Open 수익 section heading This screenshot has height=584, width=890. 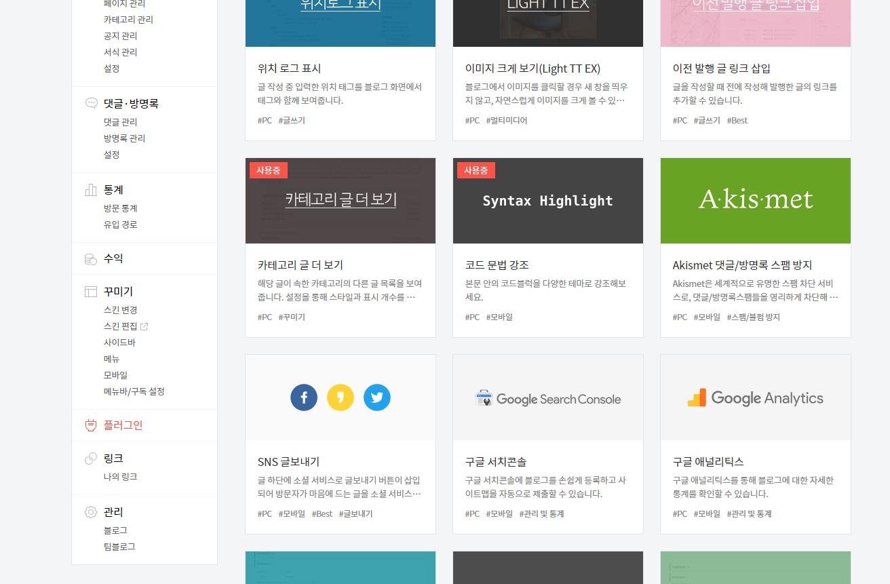113,258
